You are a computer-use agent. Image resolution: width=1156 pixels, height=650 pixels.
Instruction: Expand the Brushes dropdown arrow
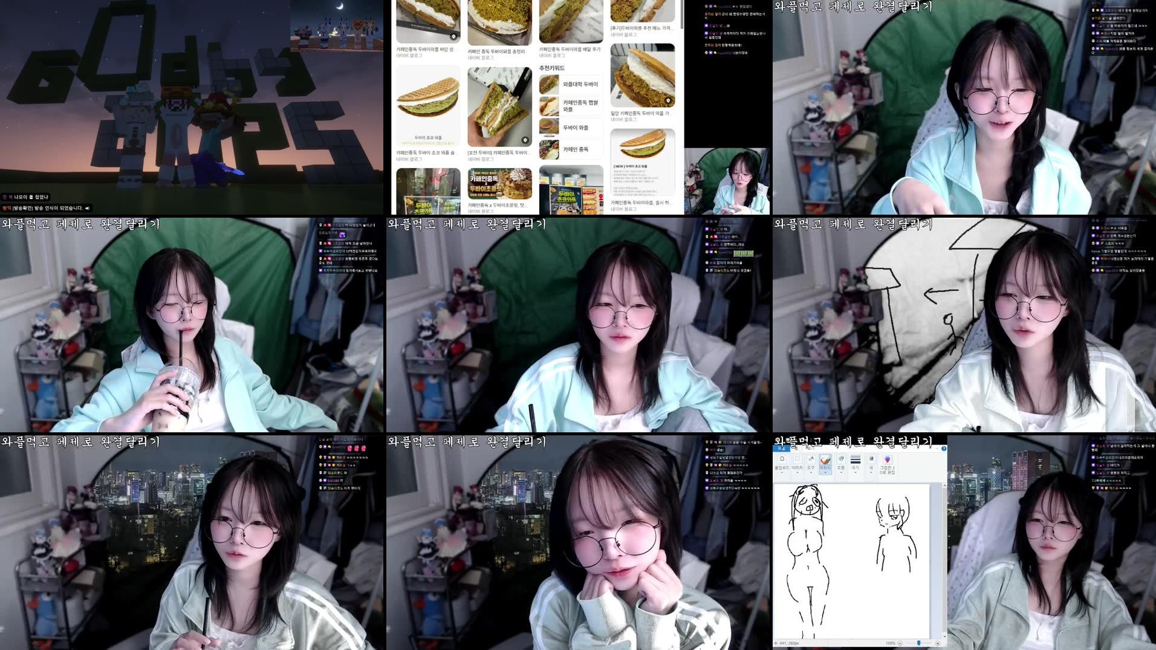(825, 473)
